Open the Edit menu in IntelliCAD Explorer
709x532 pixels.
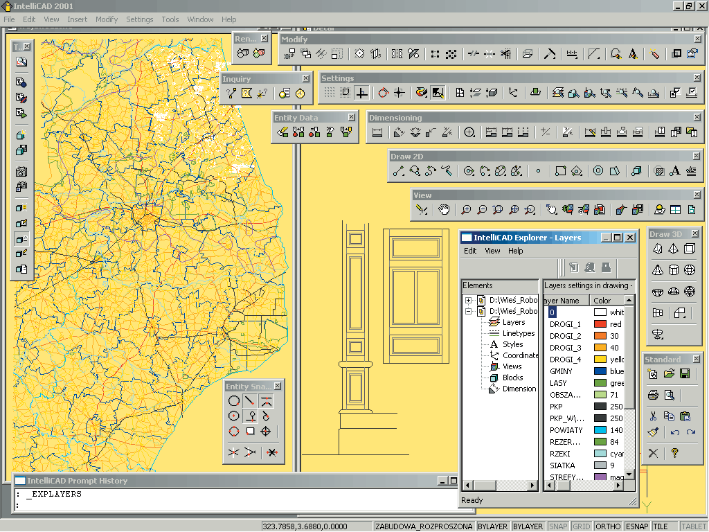point(470,251)
